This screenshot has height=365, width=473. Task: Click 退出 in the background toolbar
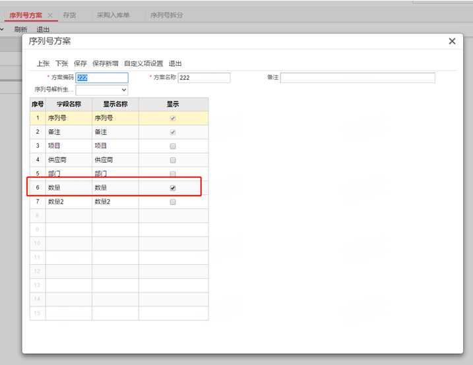(43, 30)
